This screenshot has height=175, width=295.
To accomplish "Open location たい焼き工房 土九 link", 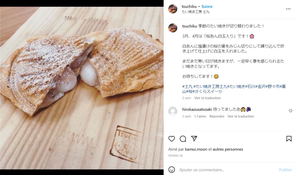I will [x=196, y=12].
